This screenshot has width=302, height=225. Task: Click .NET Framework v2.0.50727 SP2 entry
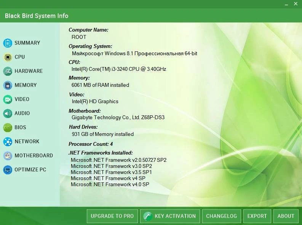[118, 160]
